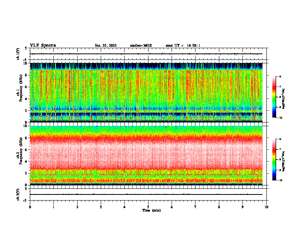The height and width of the screenshot is (232, 300).
Task: Click inside the ch.1 spectrogram panel
Action: tap(146, 92)
